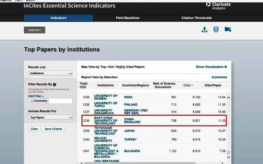Open the Results List Institutions dropdown
This screenshot has height=164, width=263.
[50, 73]
